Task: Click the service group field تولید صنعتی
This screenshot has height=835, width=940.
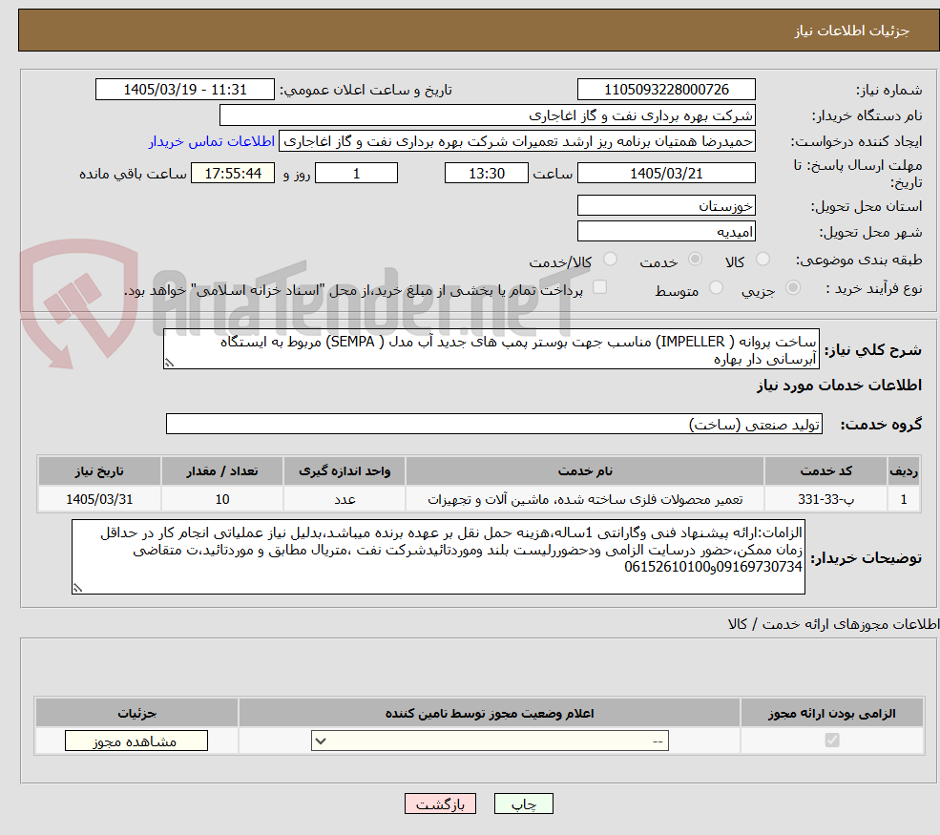Action: point(494,424)
